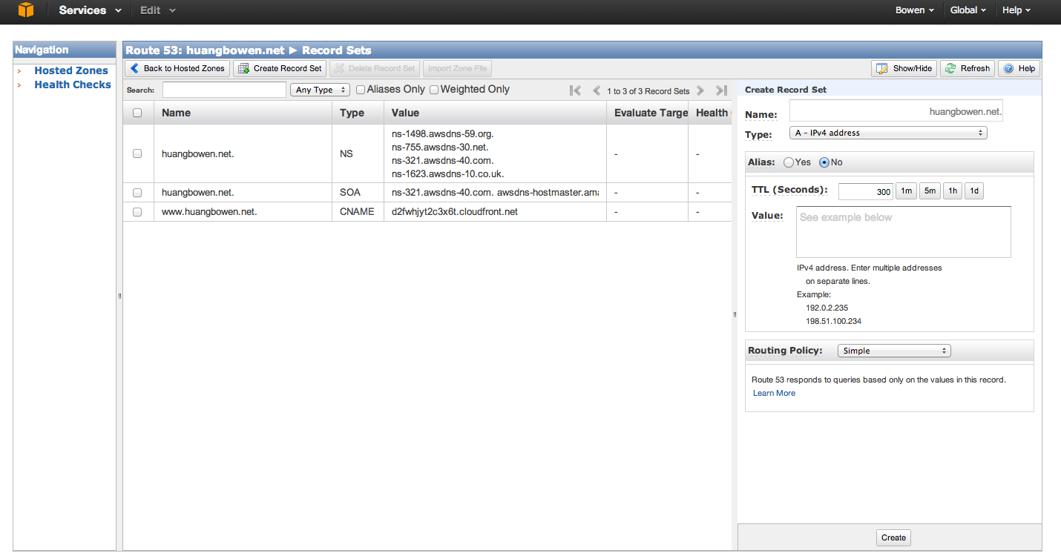This screenshot has height=556, width=1061.
Task: Open the Services menu
Action: [x=90, y=10]
